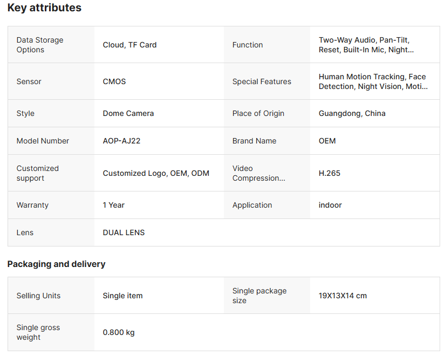Click the Data Storage Options label

pyautogui.click(x=40, y=45)
